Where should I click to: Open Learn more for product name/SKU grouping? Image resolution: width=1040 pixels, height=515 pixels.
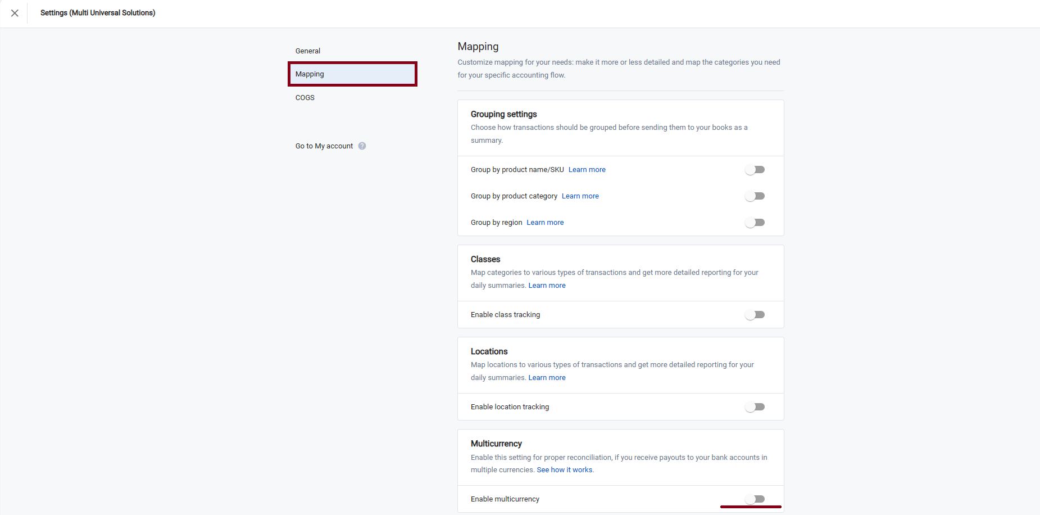[587, 169]
